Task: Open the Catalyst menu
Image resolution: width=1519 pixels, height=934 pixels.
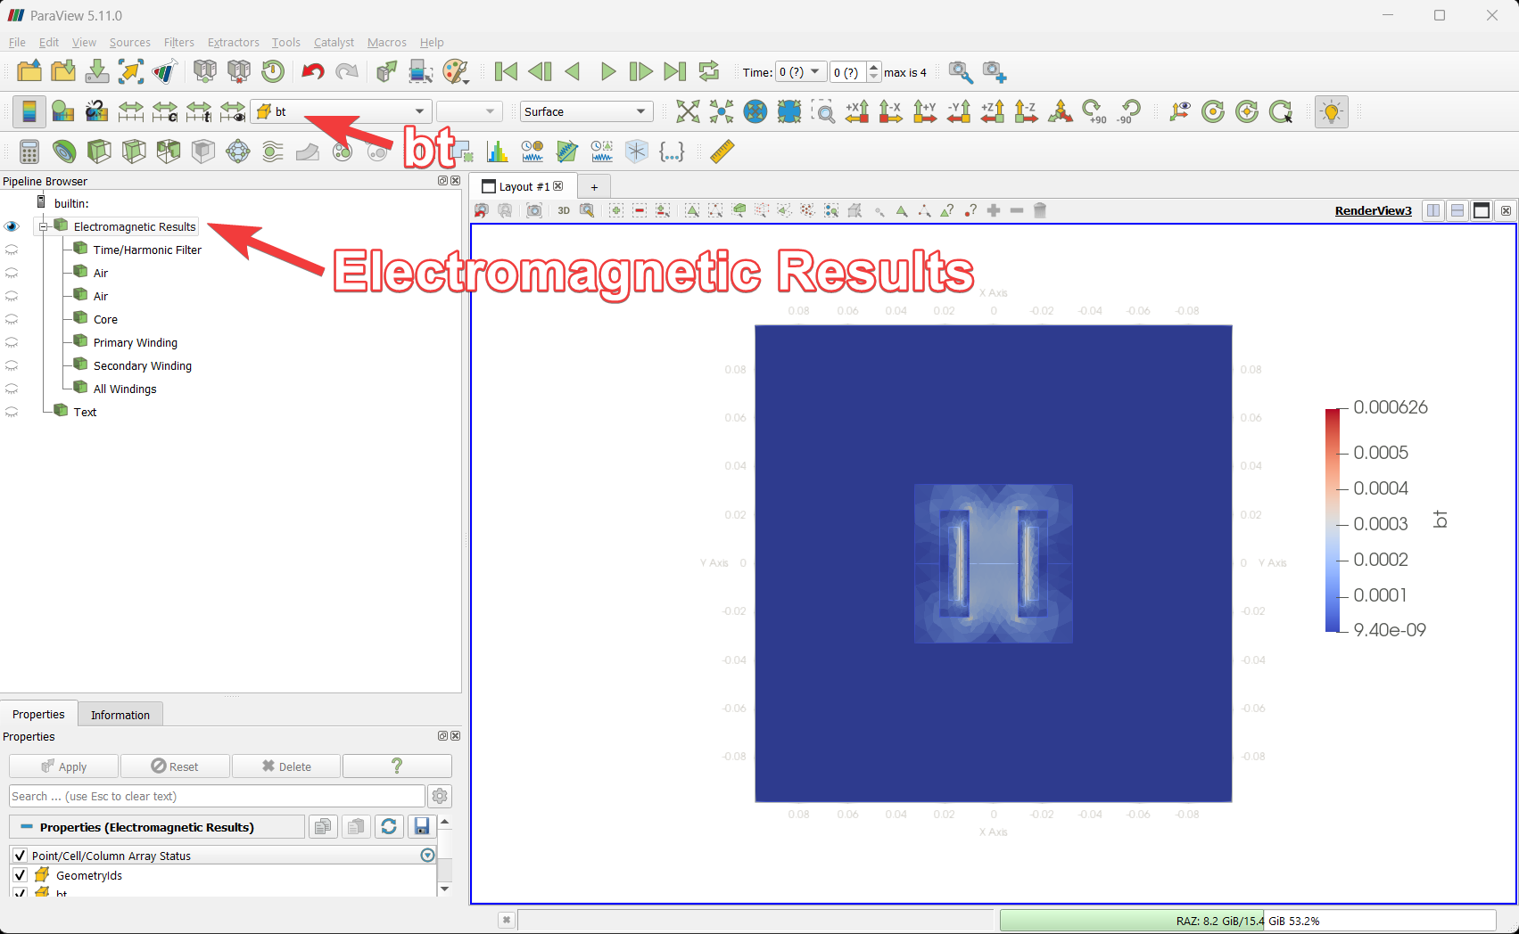Action: click(334, 42)
